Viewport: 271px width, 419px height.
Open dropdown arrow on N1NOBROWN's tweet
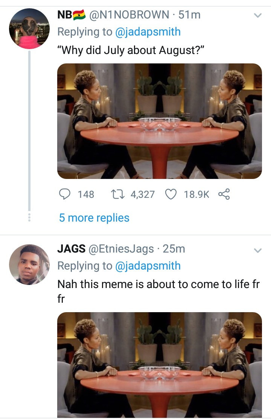[x=257, y=15]
